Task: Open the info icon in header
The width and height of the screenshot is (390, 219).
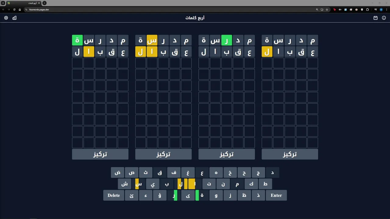Action: tap(384, 18)
